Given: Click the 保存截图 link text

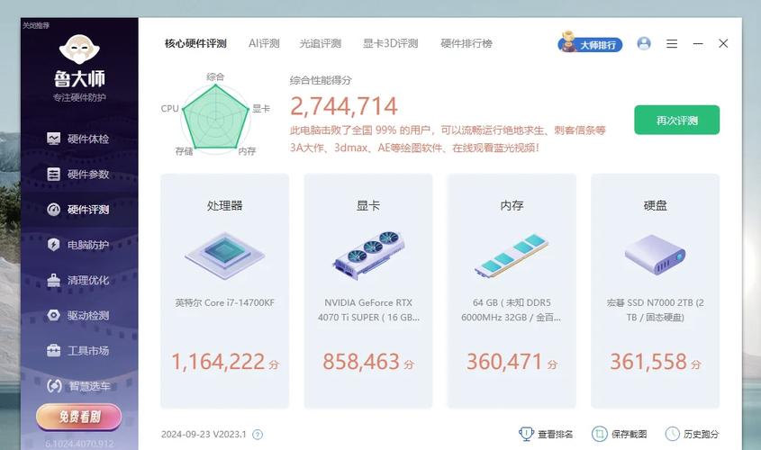Looking at the screenshot, I should (x=629, y=434).
